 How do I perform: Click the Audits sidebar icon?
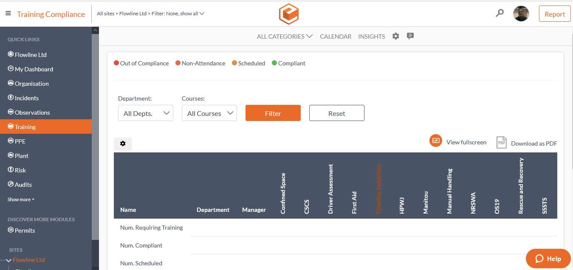(11, 184)
